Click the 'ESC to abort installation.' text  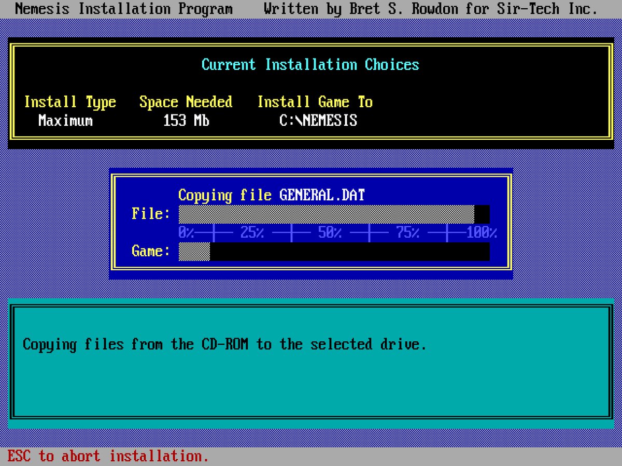108,456
